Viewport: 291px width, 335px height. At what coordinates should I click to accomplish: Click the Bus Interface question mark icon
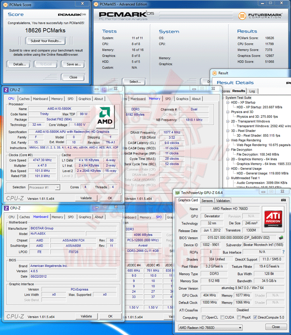[283, 252]
